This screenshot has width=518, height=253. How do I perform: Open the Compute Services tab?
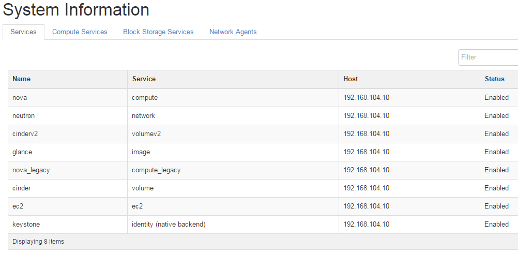click(80, 32)
